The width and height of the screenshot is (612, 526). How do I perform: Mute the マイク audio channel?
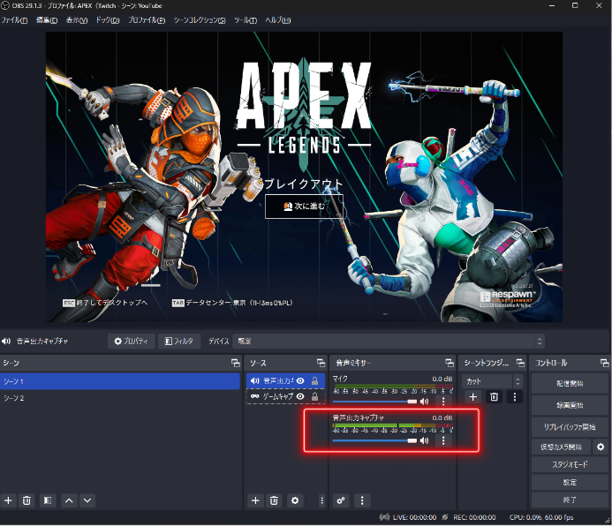coord(424,402)
